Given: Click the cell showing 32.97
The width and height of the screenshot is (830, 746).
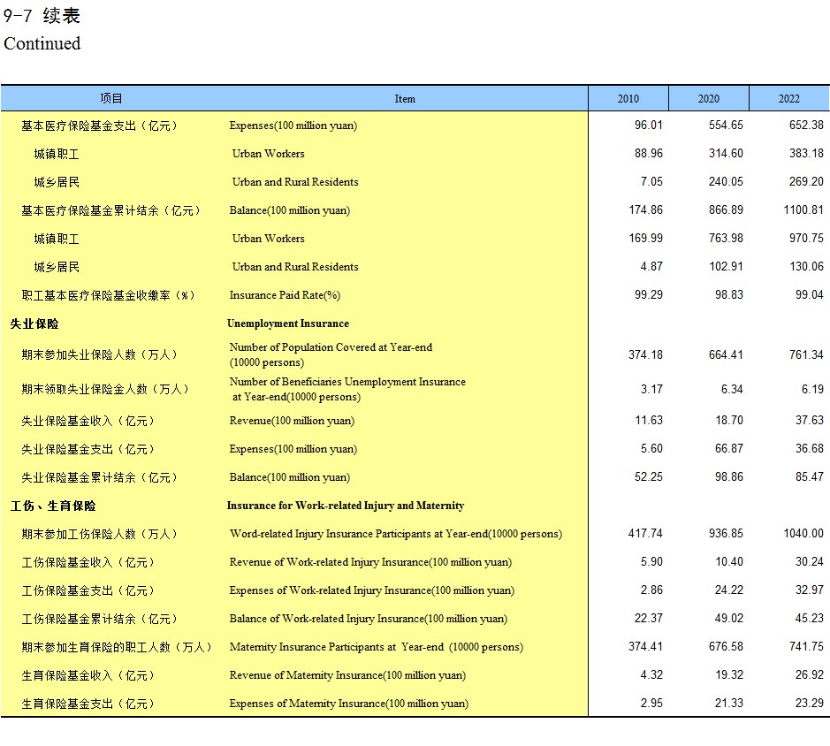Looking at the screenshot, I should tap(810, 590).
